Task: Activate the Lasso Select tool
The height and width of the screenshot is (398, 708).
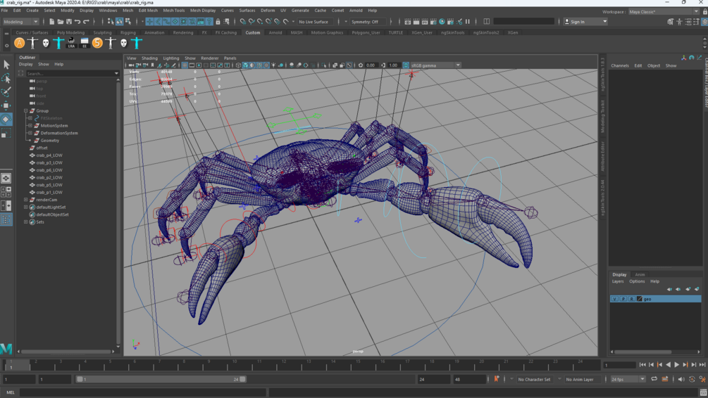Action: 6,79
